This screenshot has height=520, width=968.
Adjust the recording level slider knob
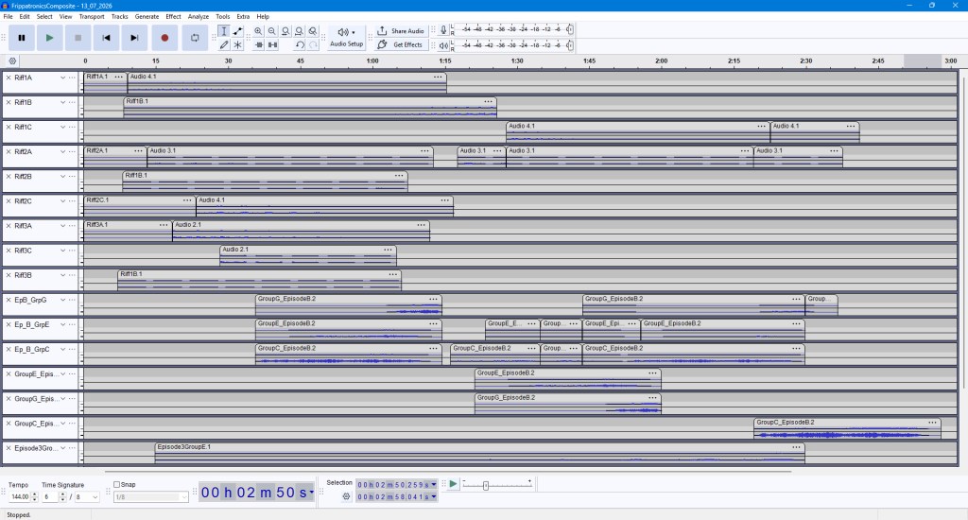click(569, 29)
